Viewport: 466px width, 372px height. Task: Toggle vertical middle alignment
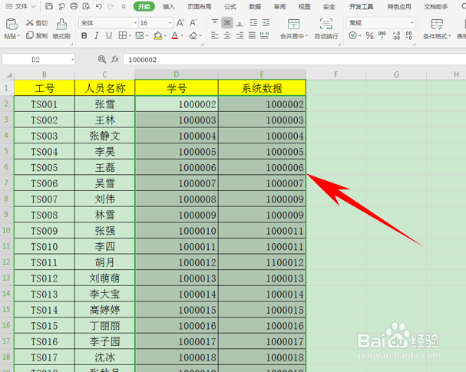[227, 22]
